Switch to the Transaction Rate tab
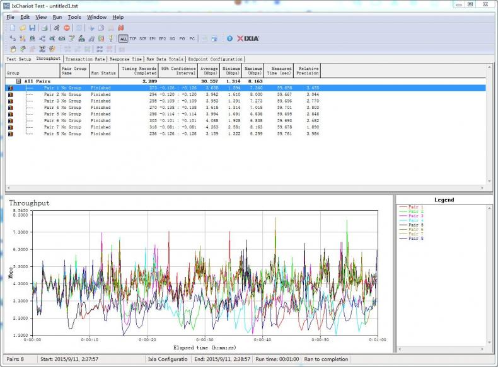498x367 pixels. [x=85, y=59]
